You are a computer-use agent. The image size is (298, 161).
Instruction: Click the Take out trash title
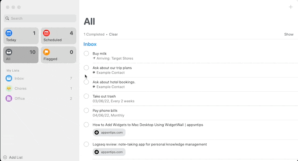[104, 96]
